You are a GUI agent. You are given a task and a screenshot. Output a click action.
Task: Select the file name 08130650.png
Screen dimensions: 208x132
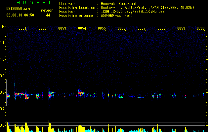18,9
